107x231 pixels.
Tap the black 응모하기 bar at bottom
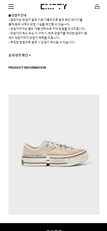pyautogui.click(x=53, y=227)
